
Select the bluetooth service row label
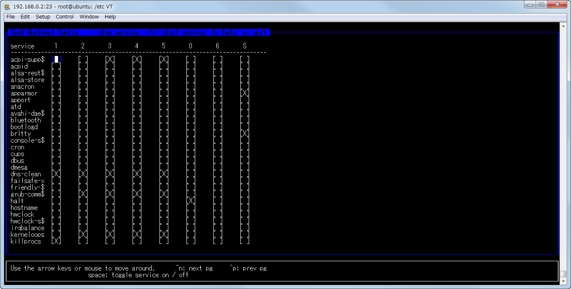coord(26,120)
